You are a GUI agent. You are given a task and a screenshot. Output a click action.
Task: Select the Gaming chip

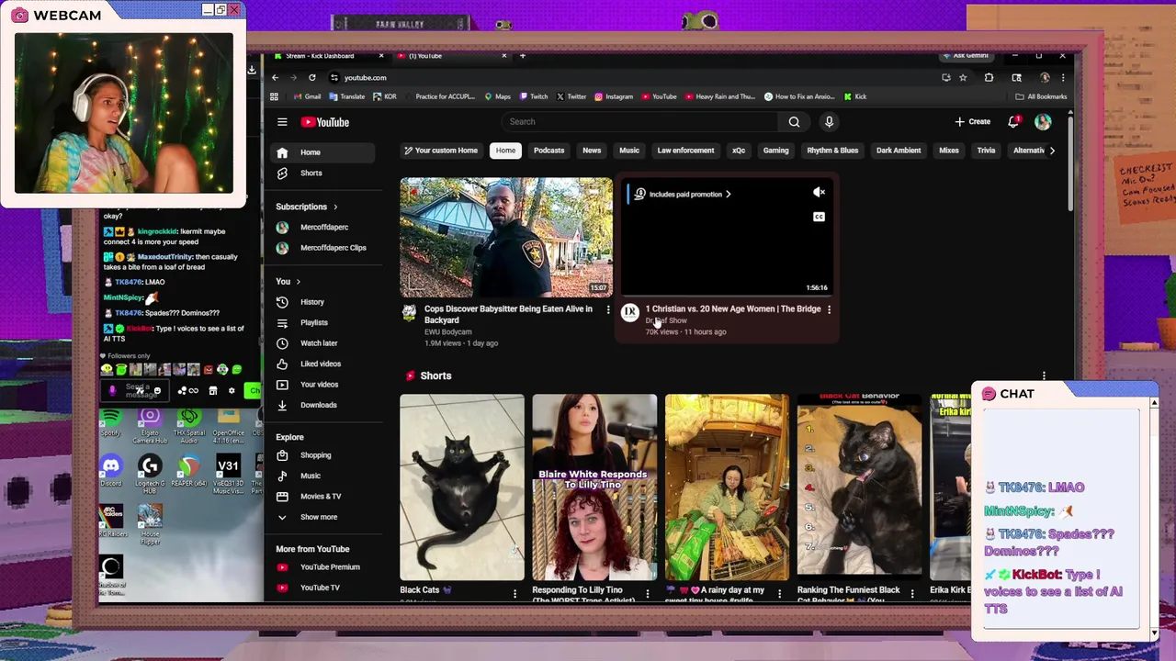(775, 151)
